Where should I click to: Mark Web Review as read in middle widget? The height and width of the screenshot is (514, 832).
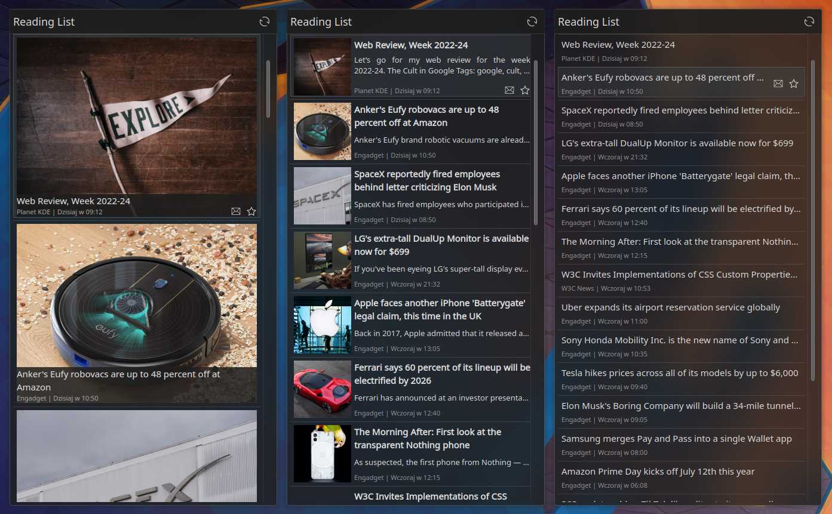pyautogui.click(x=509, y=90)
